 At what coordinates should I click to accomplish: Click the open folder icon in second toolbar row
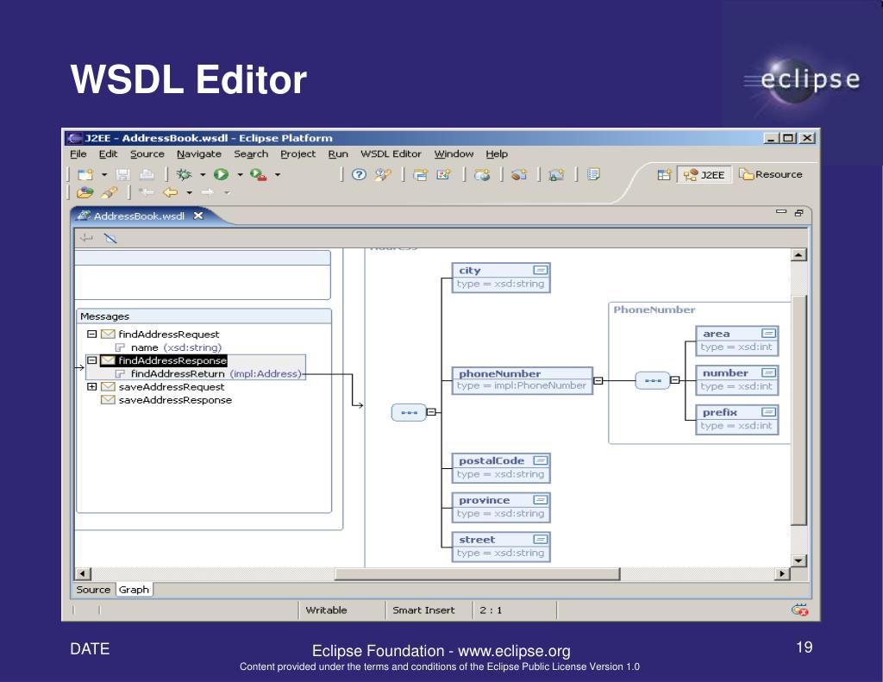[x=85, y=192]
